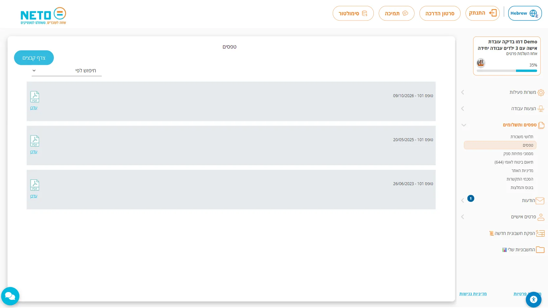Screen dimensions: 548x308
Task: Open the PDF icon for form 101 26/06/2023
Action: point(35,185)
